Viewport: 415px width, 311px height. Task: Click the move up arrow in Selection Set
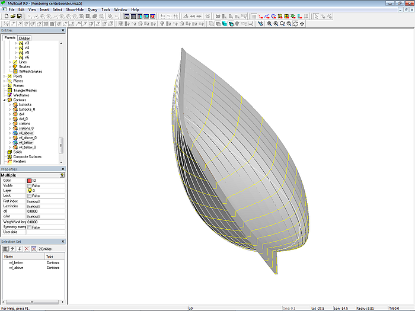pos(12,248)
